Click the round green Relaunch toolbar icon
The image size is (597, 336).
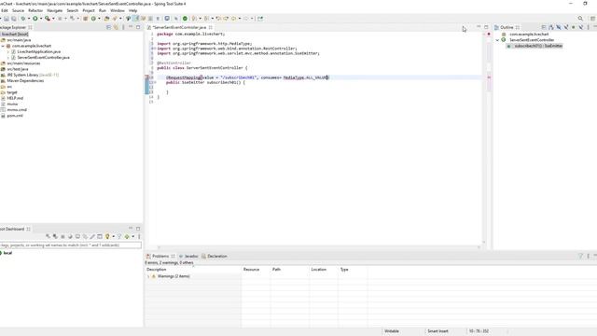coord(185,19)
